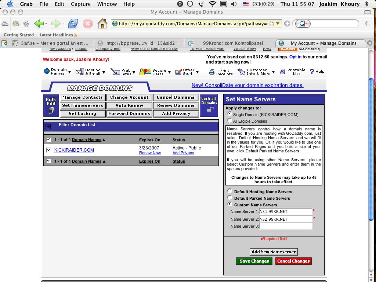Click the Name Server 1 field
The height and width of the screenshot is (282, 376).
pyautogui.click(x=286, y=211)
